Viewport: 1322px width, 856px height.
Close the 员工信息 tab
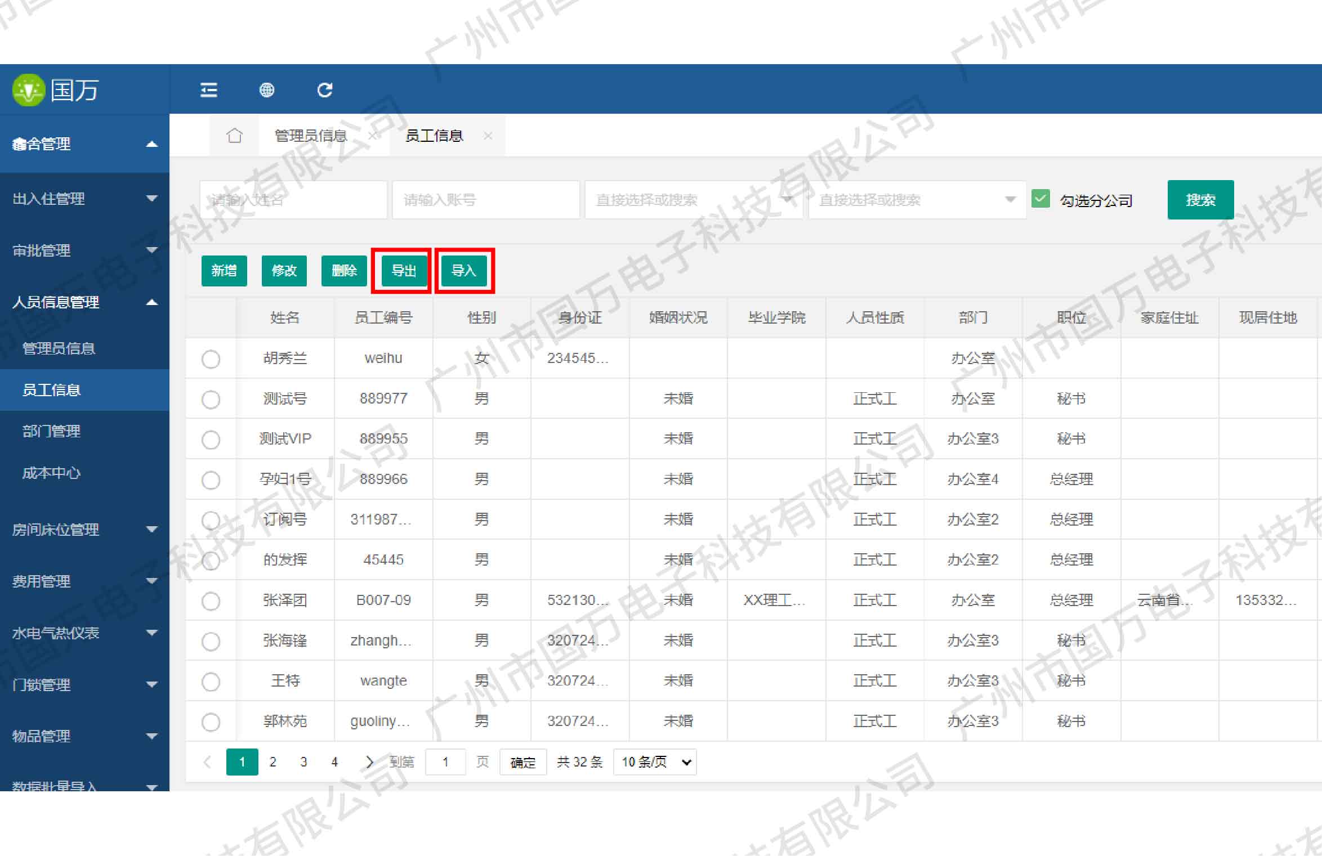(488, 136)
